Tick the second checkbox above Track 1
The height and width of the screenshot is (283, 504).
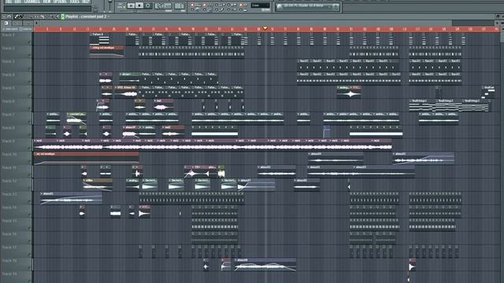[x=21, y=29]
